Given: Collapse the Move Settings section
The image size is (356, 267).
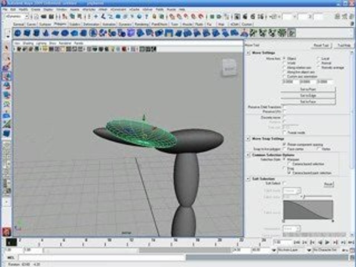Looking at the screenshot, I should [x=248, y=53].
